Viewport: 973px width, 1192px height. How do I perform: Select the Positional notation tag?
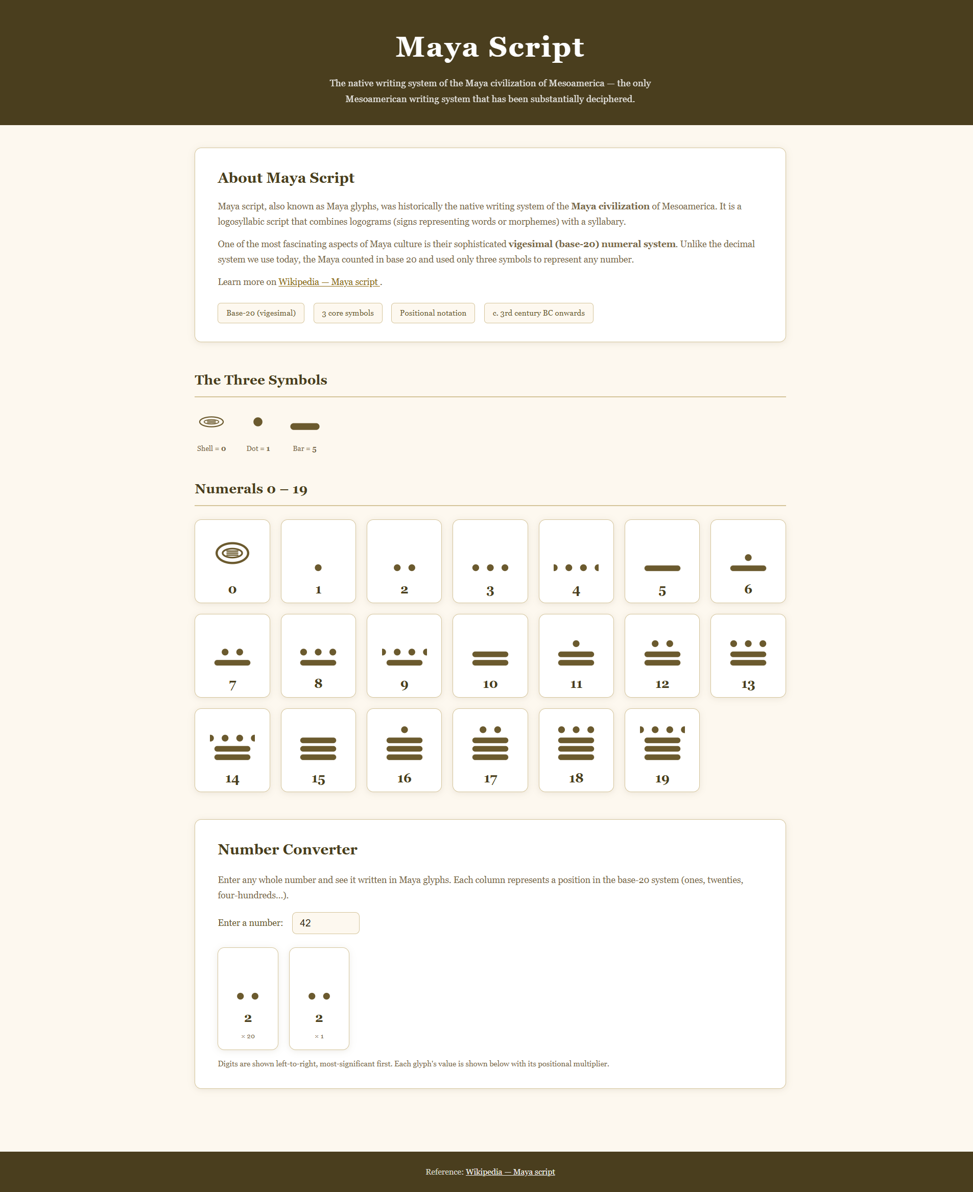pyautogui.click(x=433, y=313)
